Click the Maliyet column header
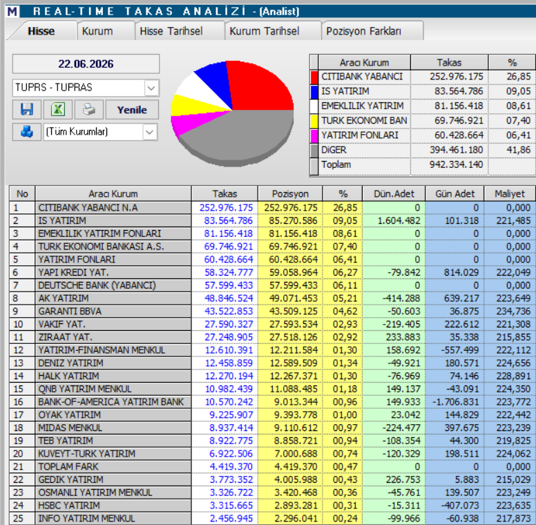This screenshot has height=525, width=536. tap(509, 194)
